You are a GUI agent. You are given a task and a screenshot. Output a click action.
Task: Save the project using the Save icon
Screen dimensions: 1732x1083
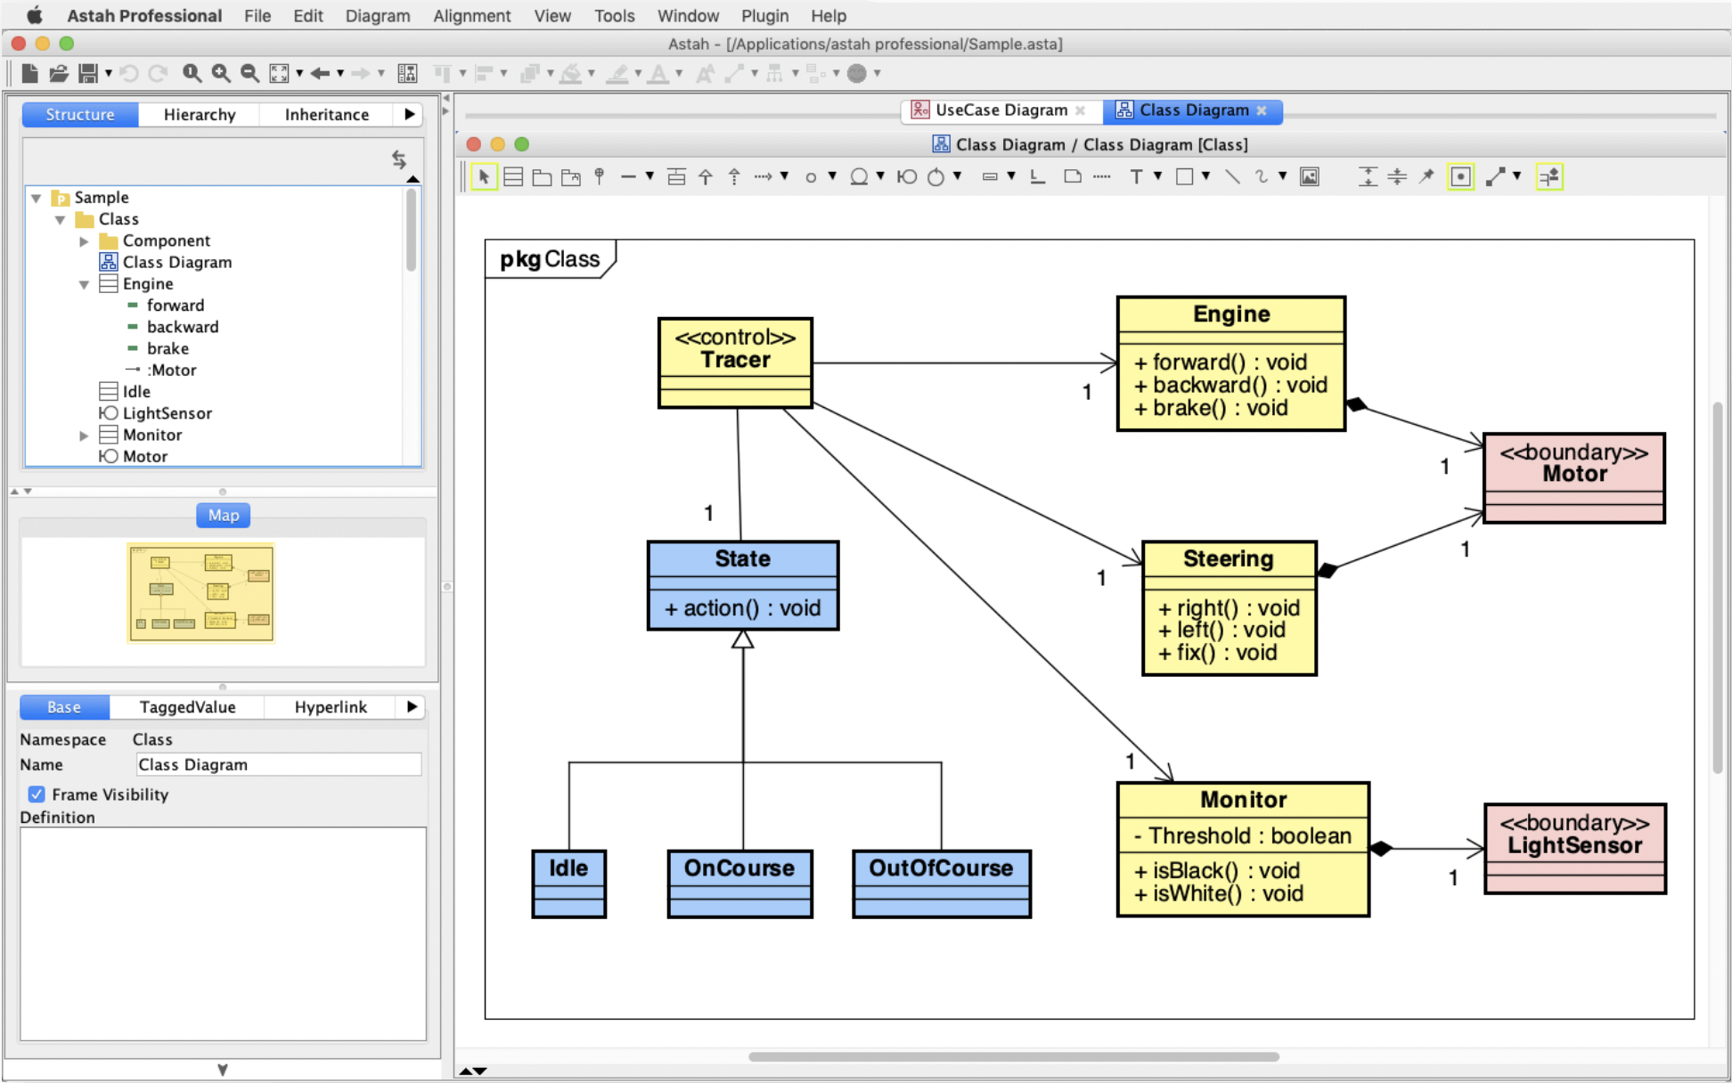88,73
